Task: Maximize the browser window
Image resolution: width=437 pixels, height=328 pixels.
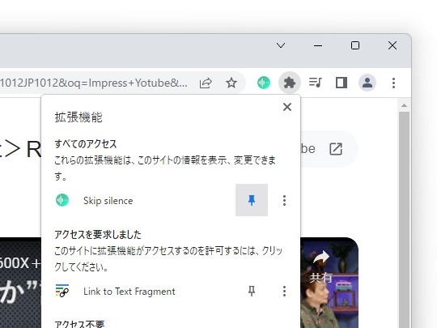Action: click(355, 45)
